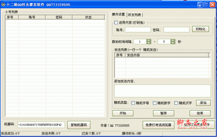Enable the 启用代答 (打码兔) checkbox

point(116,23)
